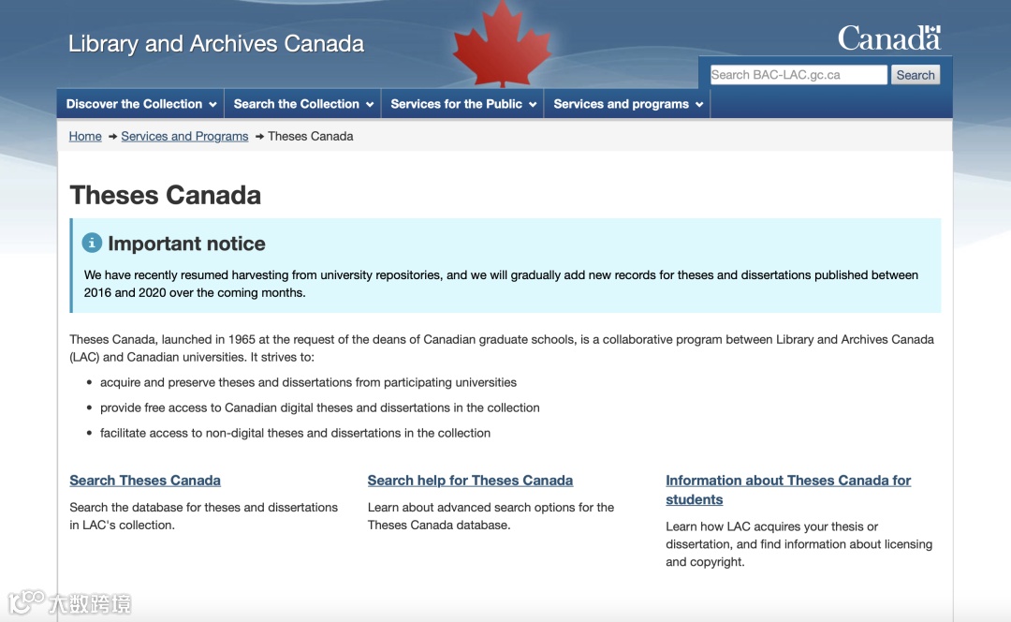
Task: Click the Important notice heading text
Action: point(186,244)
